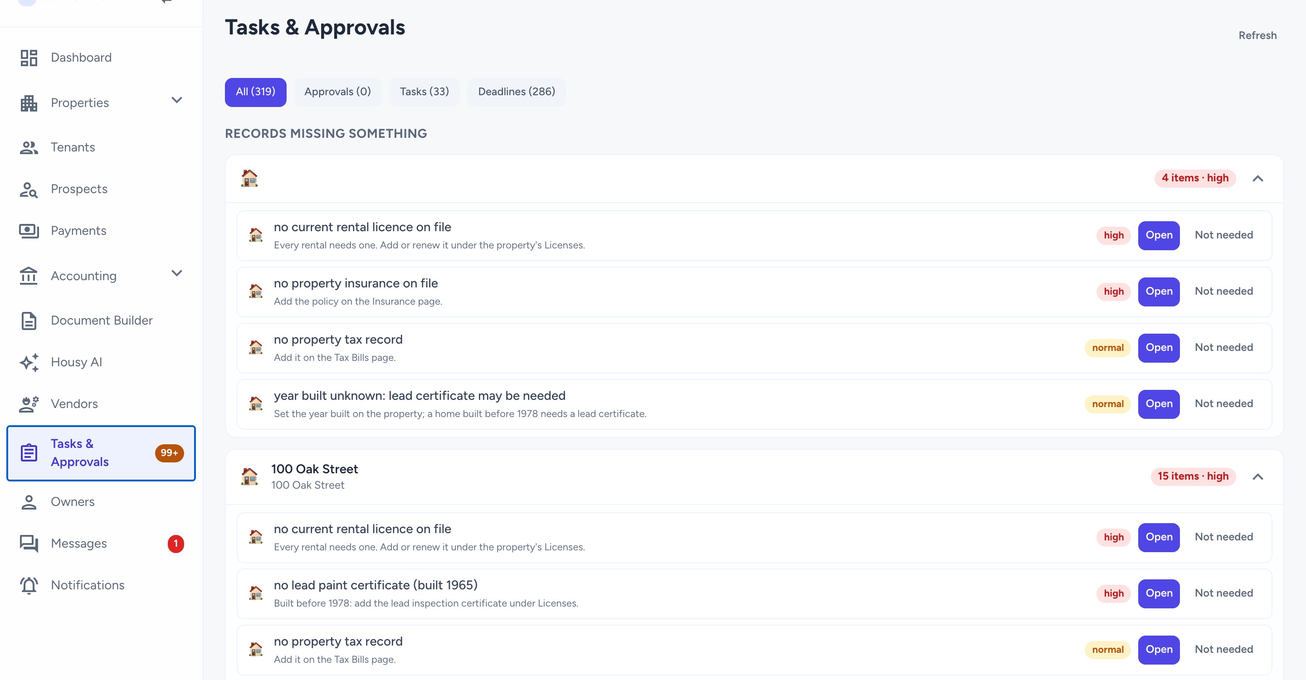Open the no property insurance on file item
This screenshot has height=680, width=1306.
click(x=1159, y=292)
